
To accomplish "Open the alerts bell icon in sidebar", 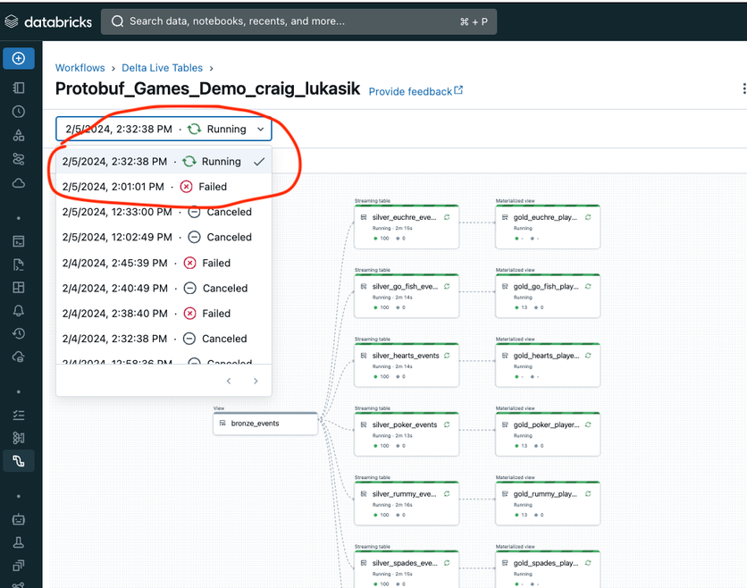I will (x=19, y=311).
